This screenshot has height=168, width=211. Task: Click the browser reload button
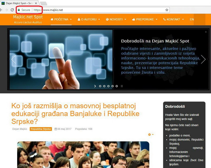pos(12,10)
